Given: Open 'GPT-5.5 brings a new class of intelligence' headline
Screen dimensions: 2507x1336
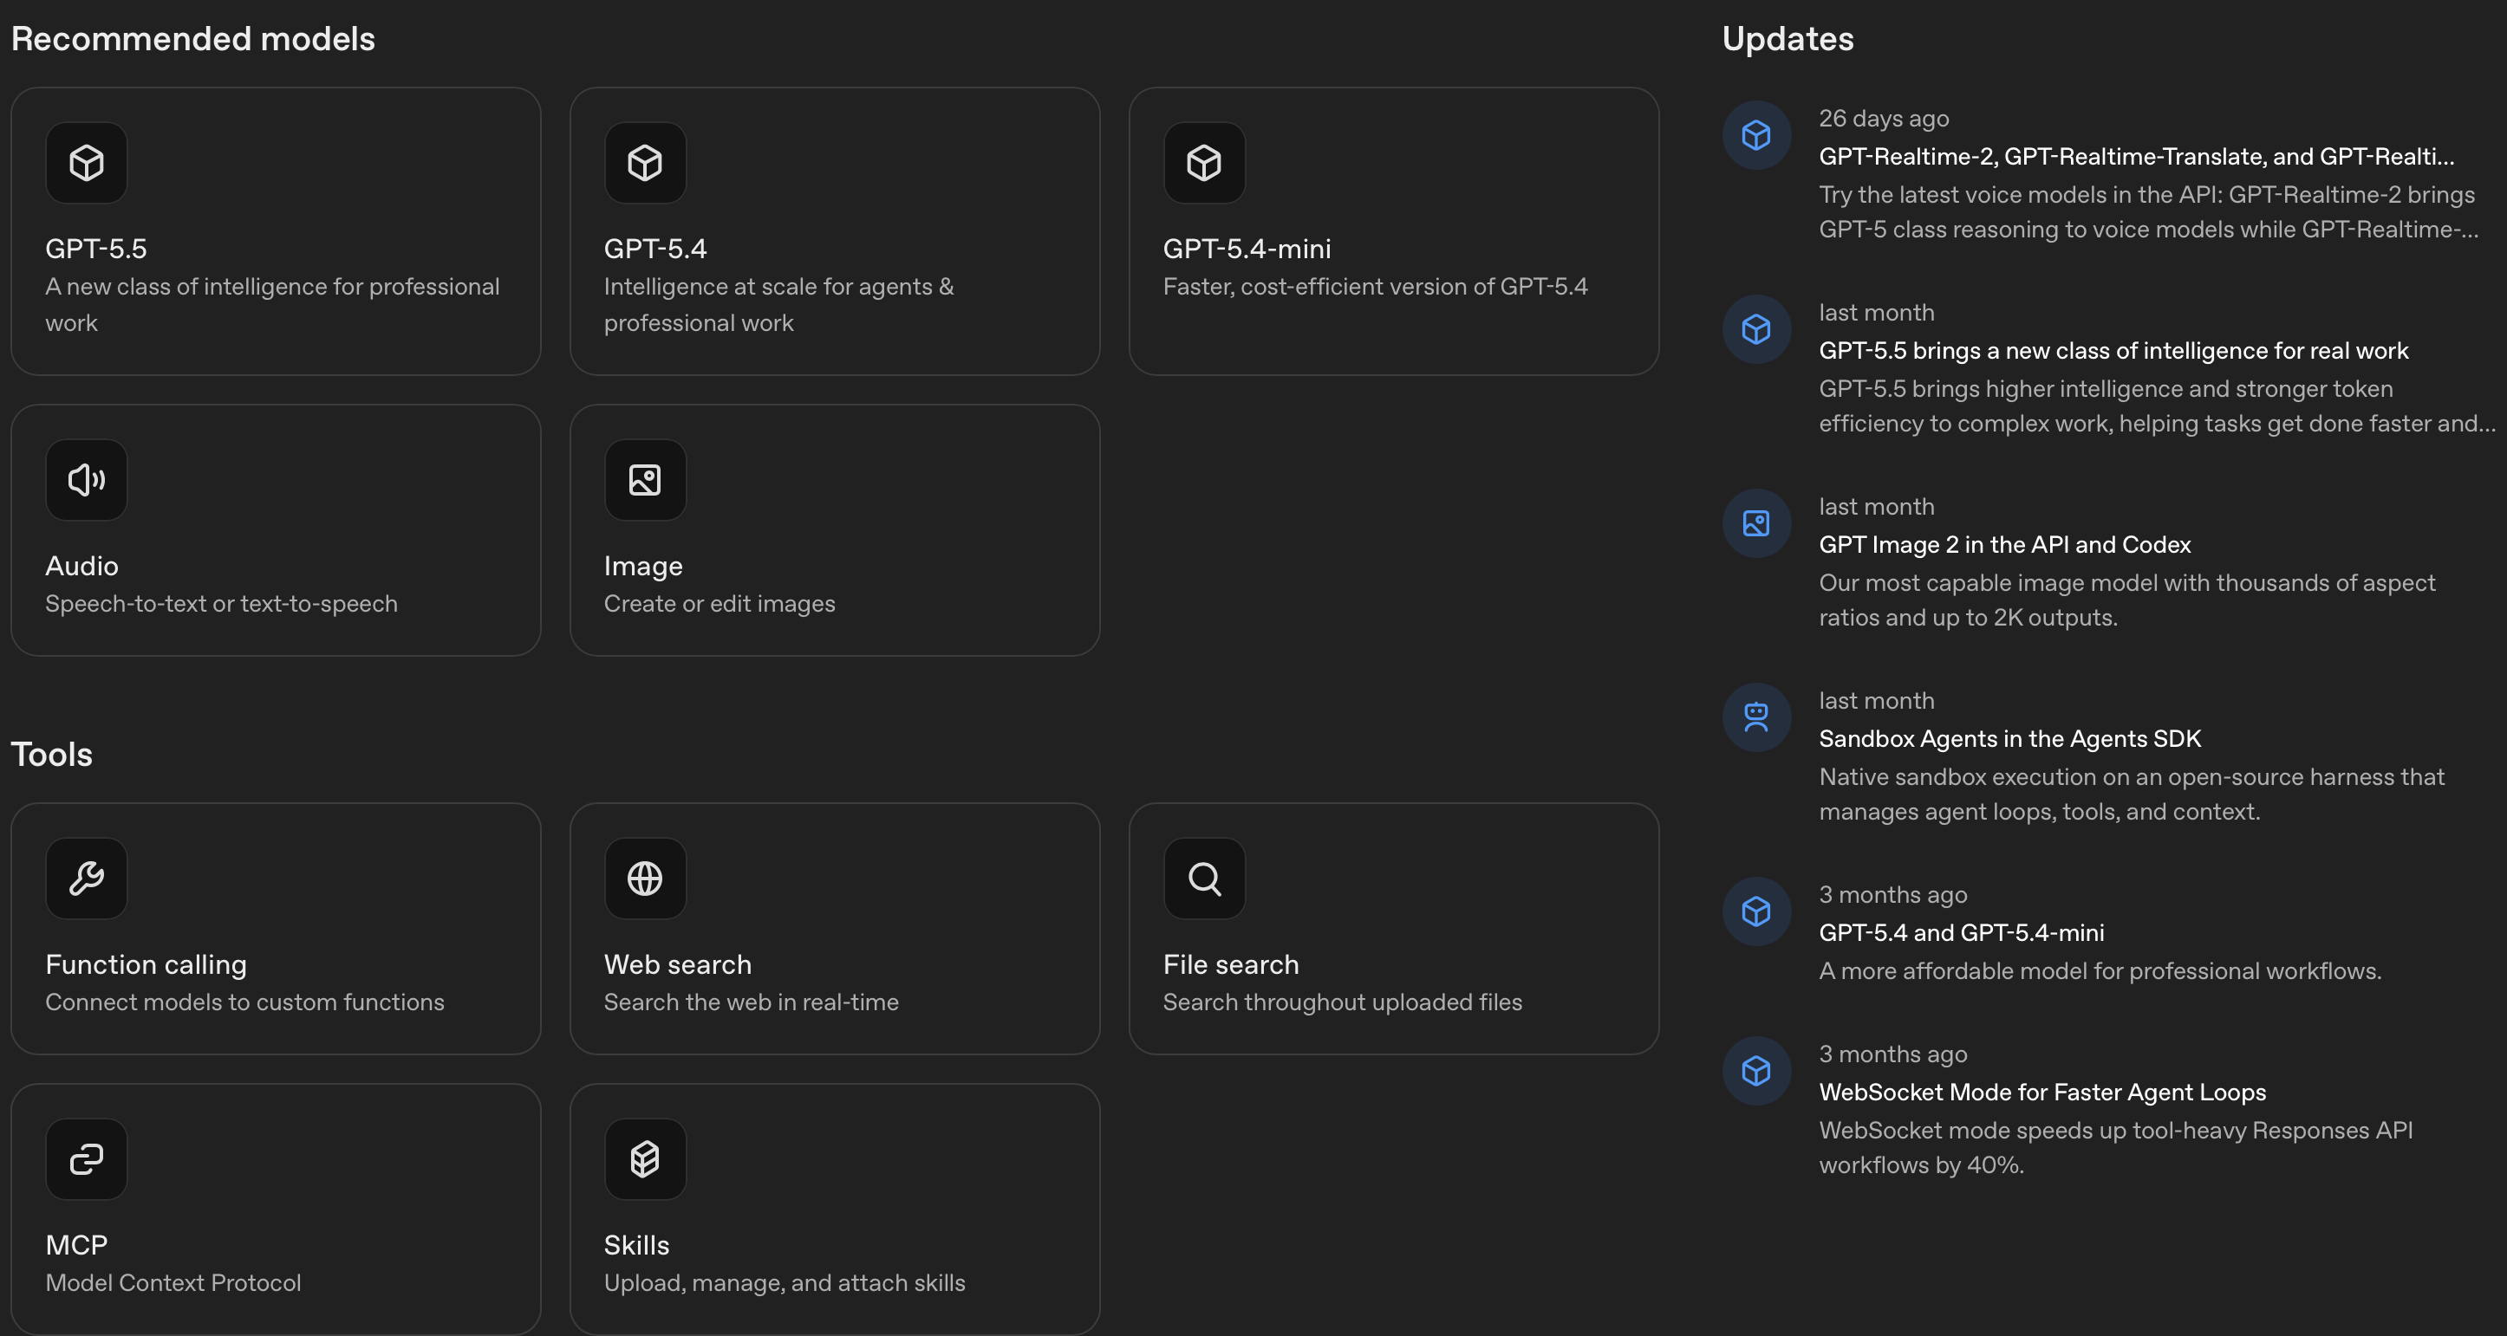Looking at the screenshot, I should (2113, 351).
